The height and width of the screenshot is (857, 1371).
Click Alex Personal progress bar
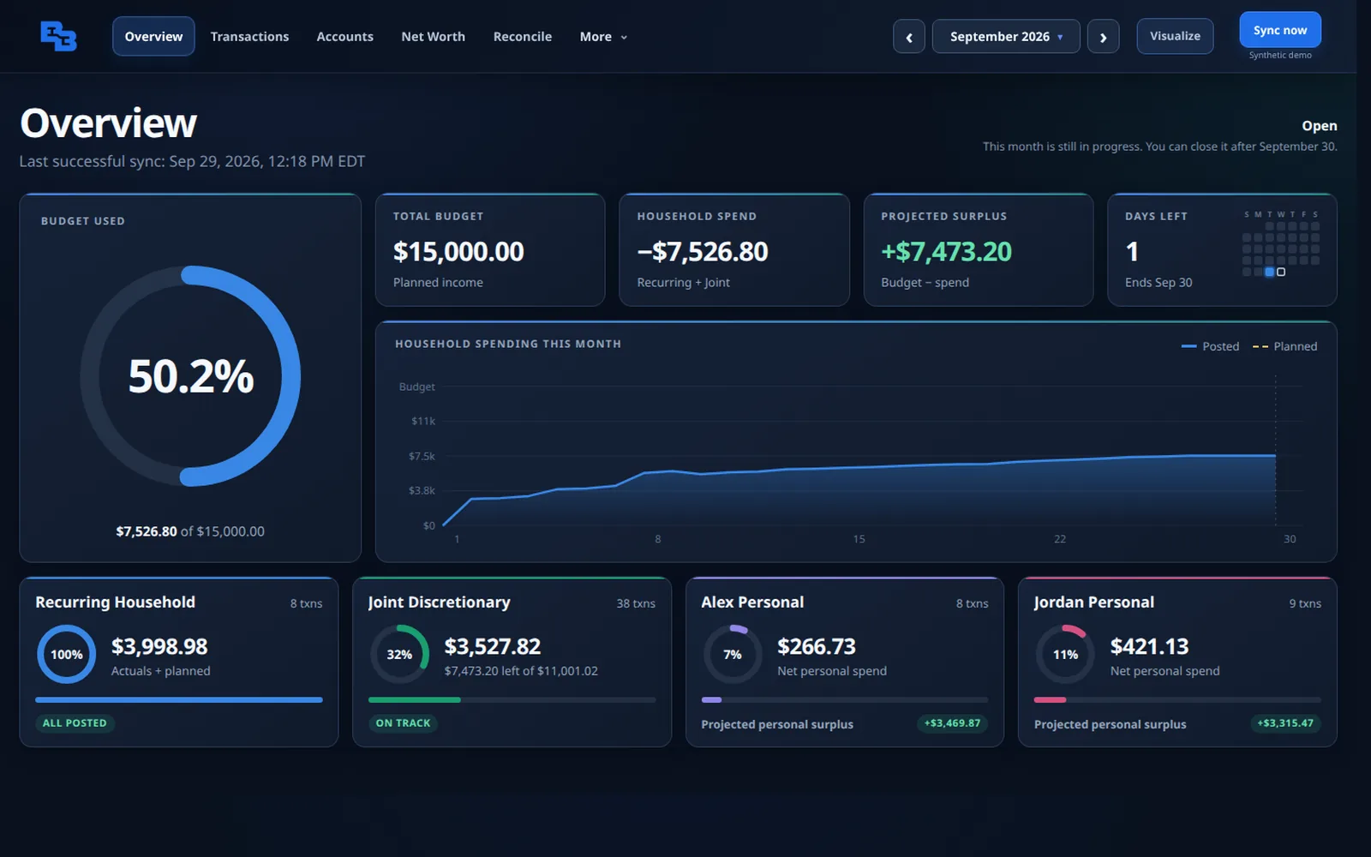(845, 700)
